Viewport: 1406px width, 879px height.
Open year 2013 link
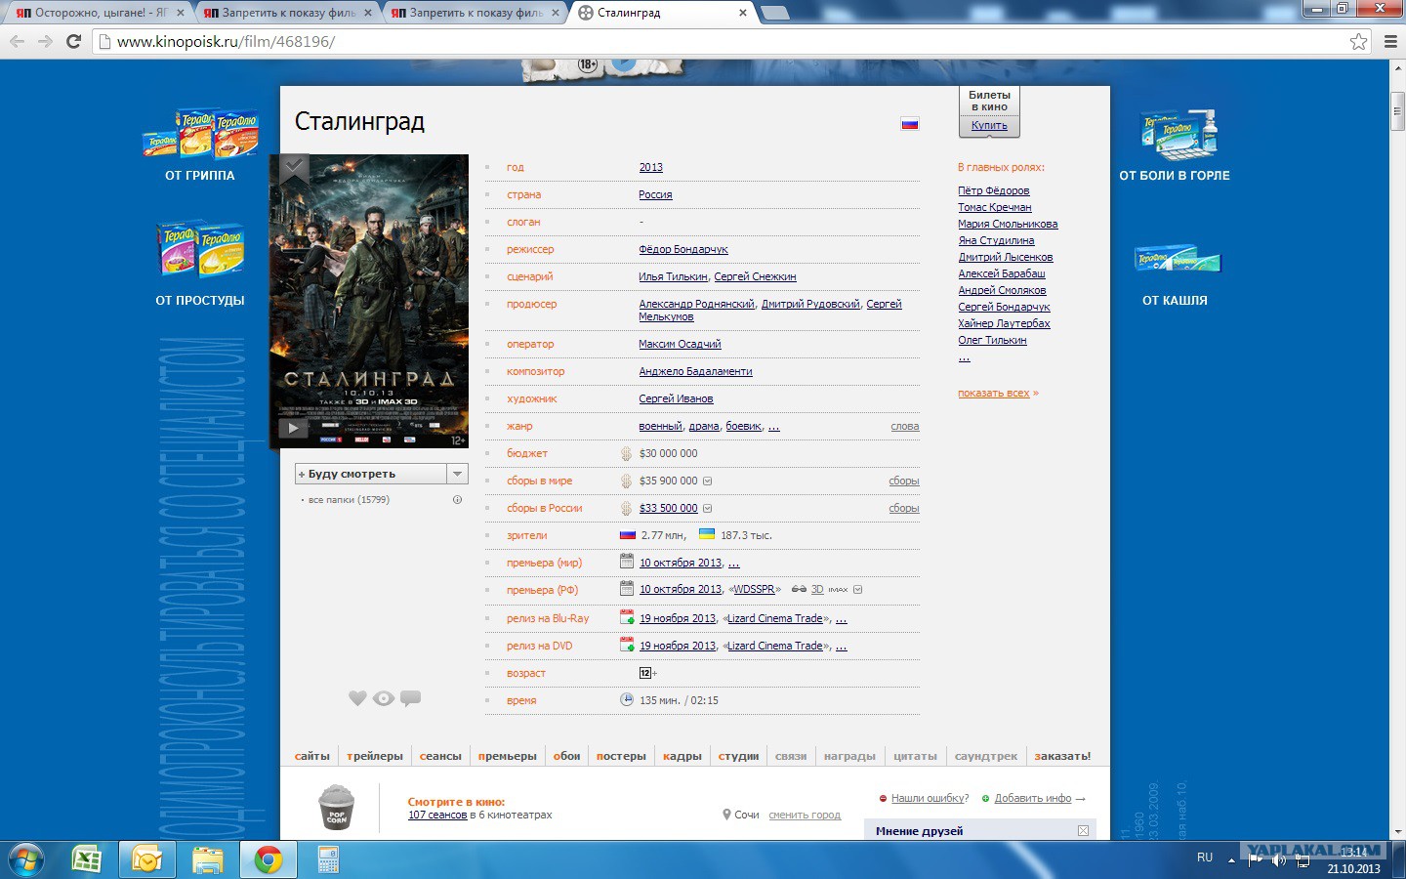[x=651, y=167]
